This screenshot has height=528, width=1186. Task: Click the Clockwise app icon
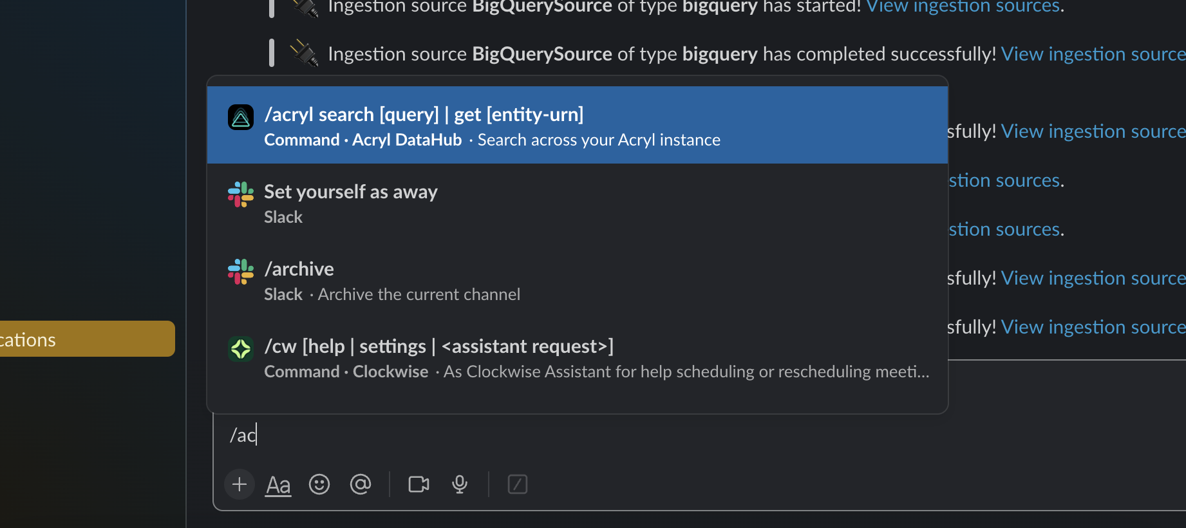[x=241, y=349]
